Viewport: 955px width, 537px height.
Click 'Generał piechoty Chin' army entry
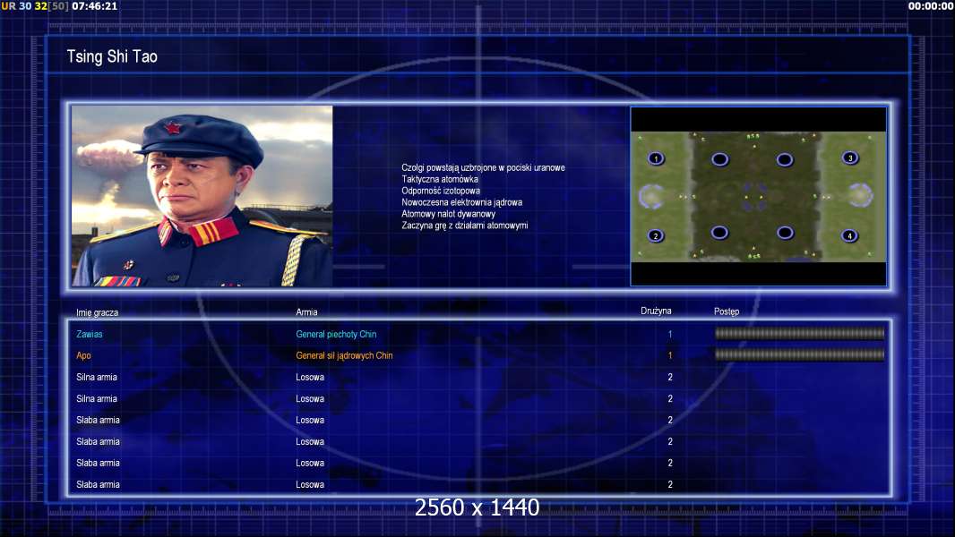tap(336, 334)
